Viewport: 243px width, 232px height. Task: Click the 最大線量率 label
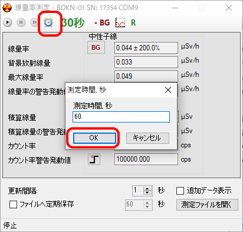[x=25, y=77]
